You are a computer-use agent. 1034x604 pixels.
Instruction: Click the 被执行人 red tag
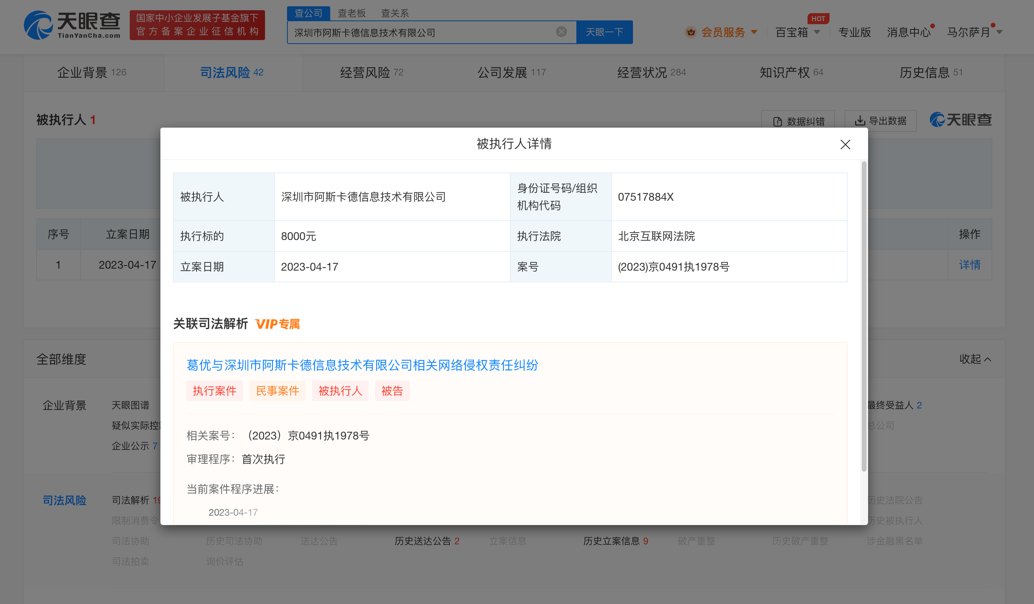[x=340, y=391]
